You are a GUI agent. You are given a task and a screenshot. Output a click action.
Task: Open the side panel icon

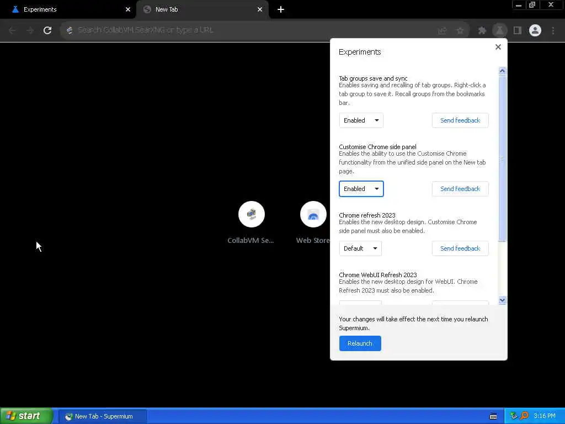pyautogui.click(x=518, y=31)
